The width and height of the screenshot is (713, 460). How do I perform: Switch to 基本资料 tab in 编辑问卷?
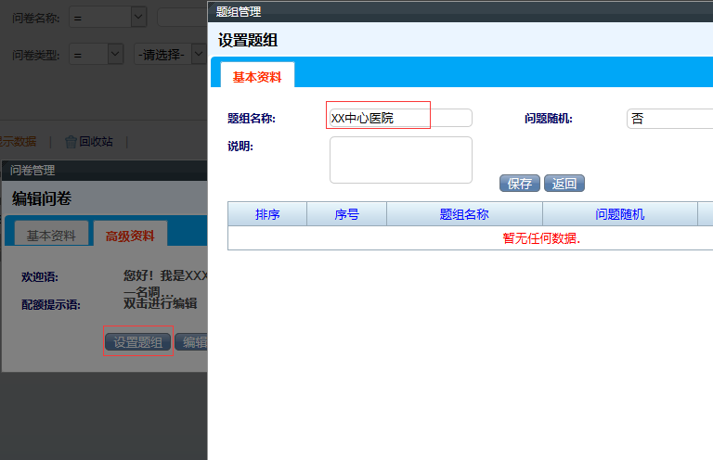point(51,236)
